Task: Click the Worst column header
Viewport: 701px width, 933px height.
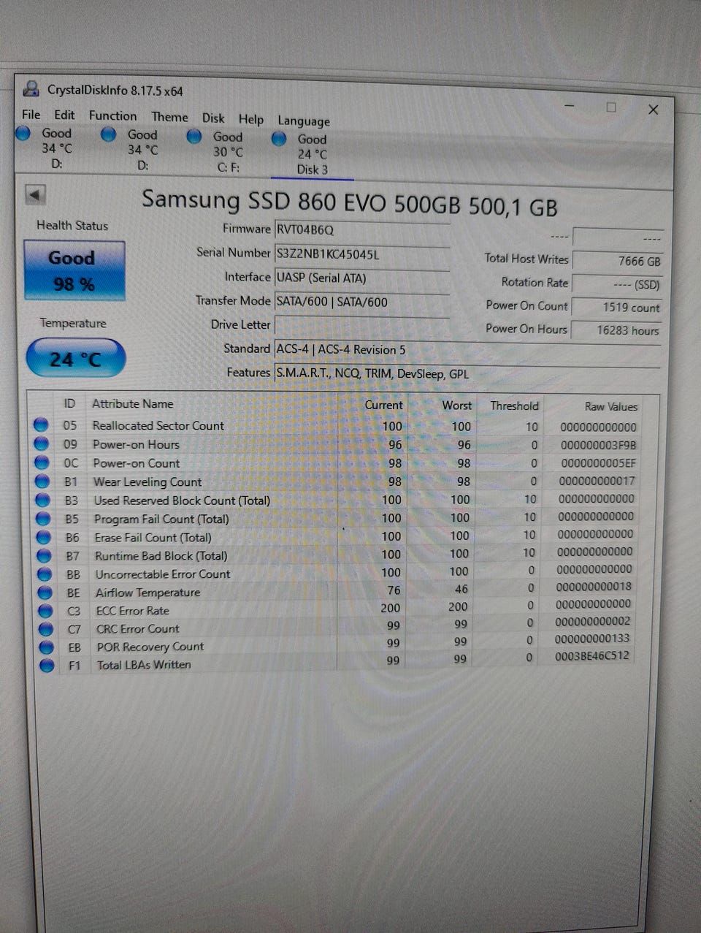Action: pyautogui.click(x=456, y=405)
